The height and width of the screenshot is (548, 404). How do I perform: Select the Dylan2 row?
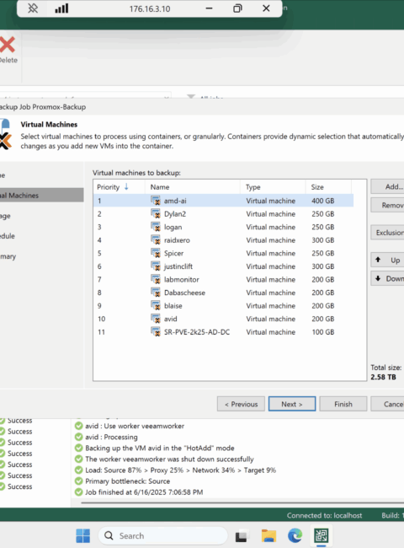[x=223, y=213]
